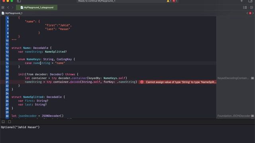The width and height of the screenshot is (255, 143).
Task: Select the MyPlayground_1.playground tab
Action: click(x=37, y=8)
